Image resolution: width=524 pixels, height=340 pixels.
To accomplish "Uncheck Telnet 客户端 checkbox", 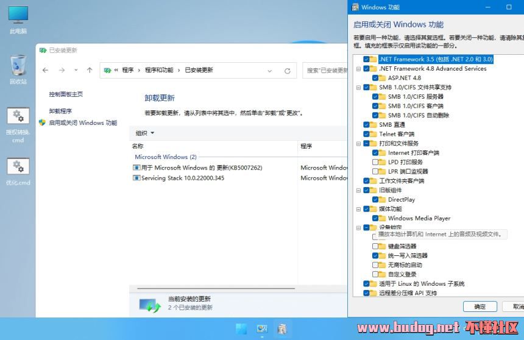I will click(x=366, y=134).
